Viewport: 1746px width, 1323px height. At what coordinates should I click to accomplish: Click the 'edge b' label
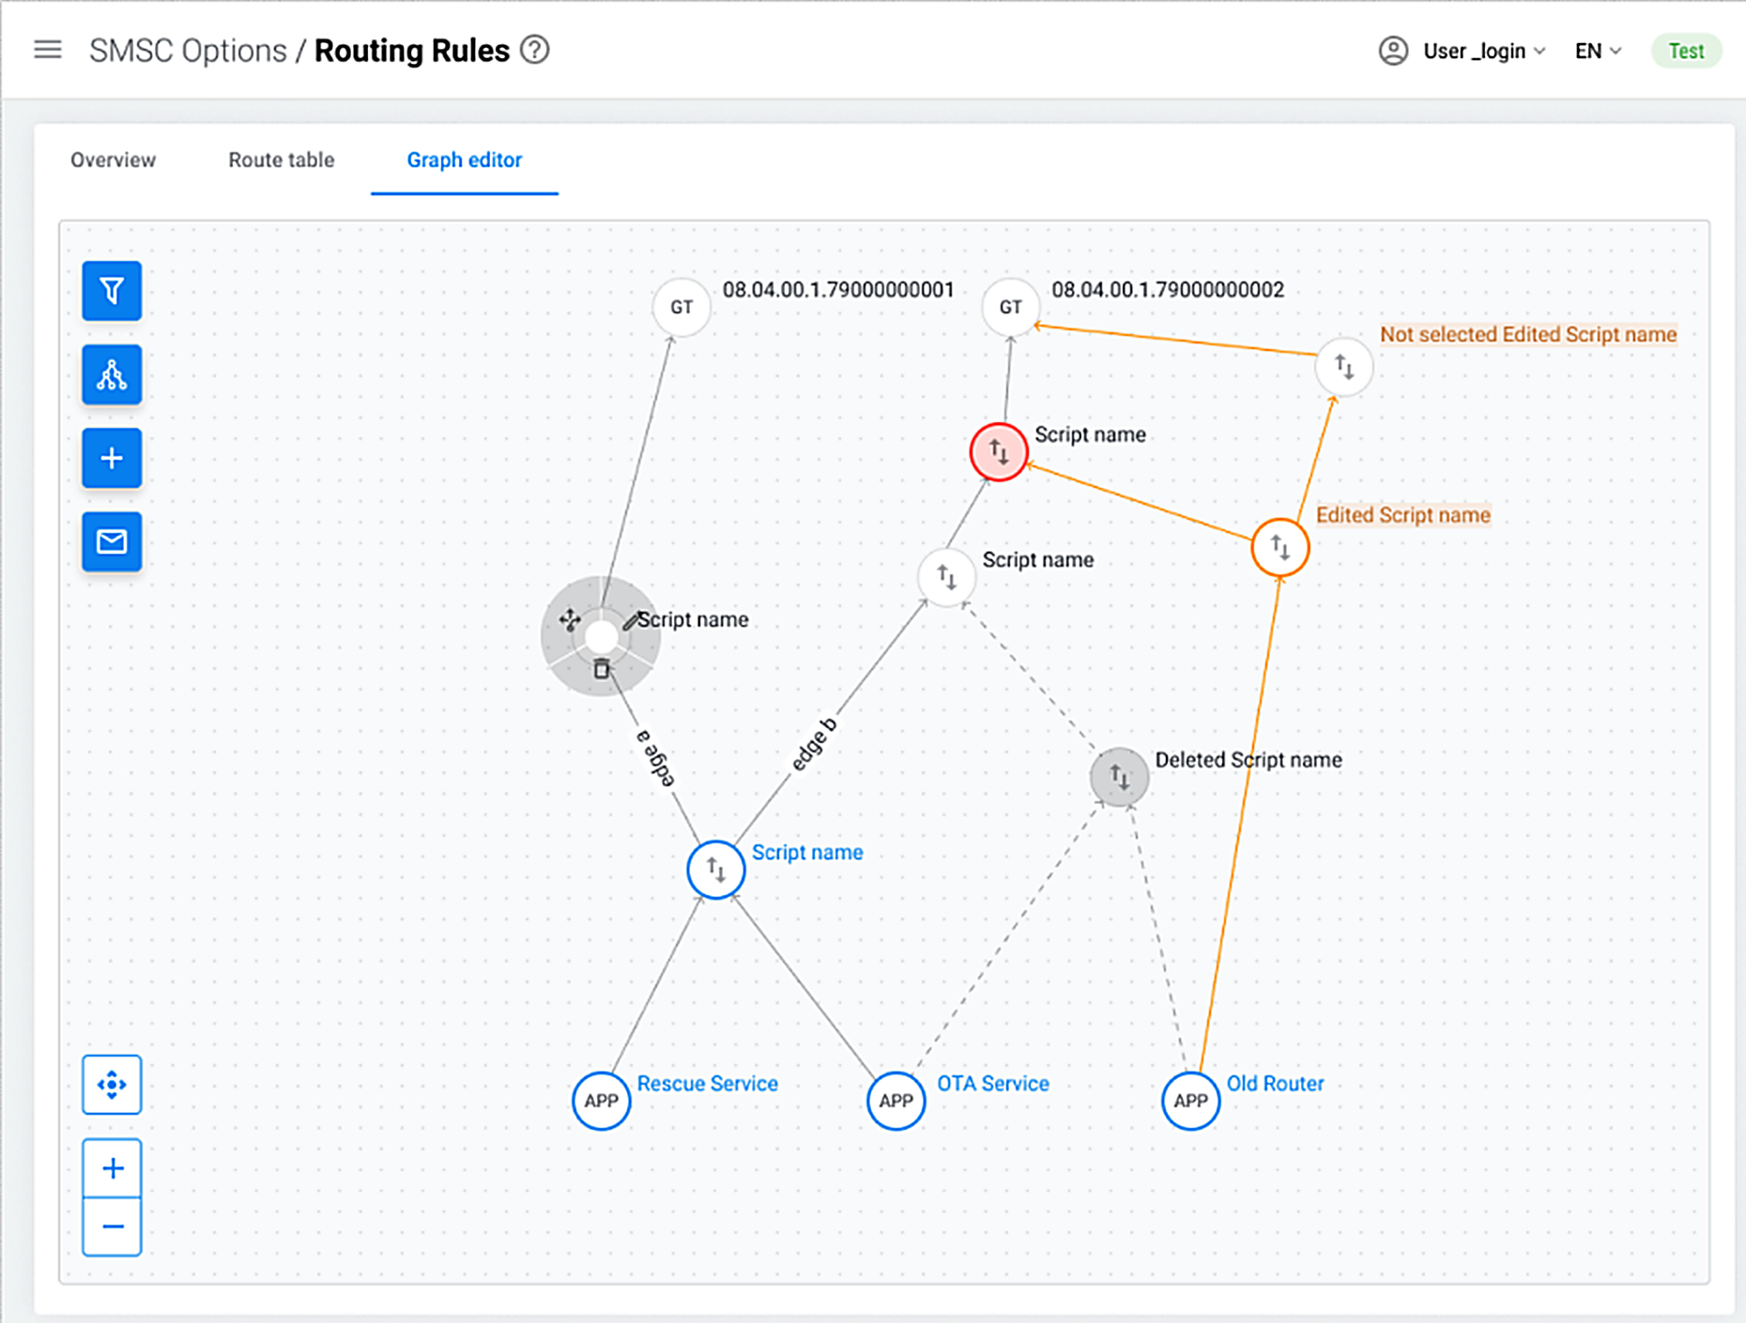[x=813, y=745]
